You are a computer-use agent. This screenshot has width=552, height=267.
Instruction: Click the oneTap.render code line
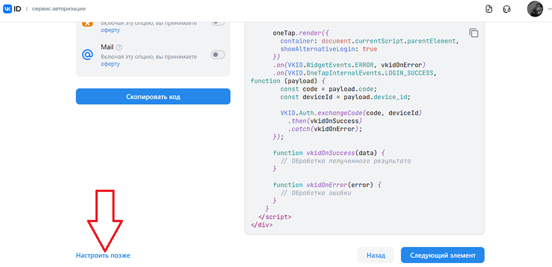[x=301, y=33]
